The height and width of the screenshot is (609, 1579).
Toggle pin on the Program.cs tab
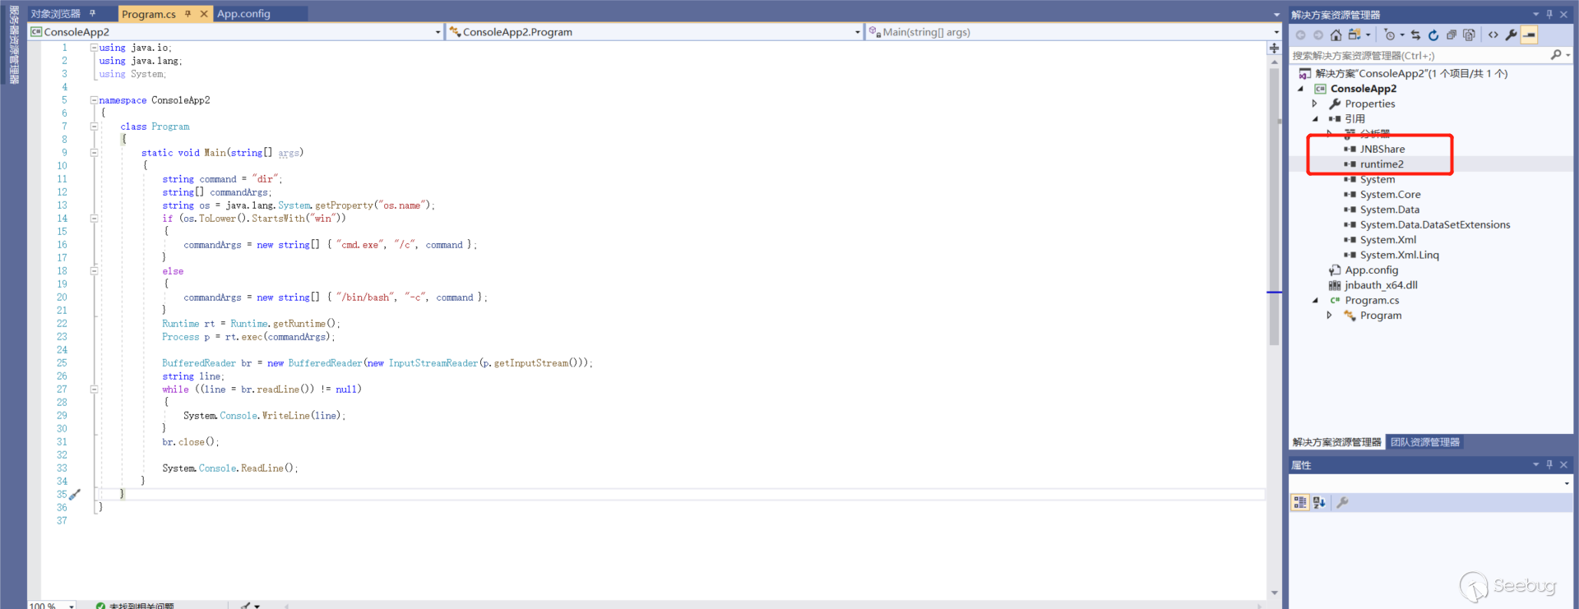[188, 14]
